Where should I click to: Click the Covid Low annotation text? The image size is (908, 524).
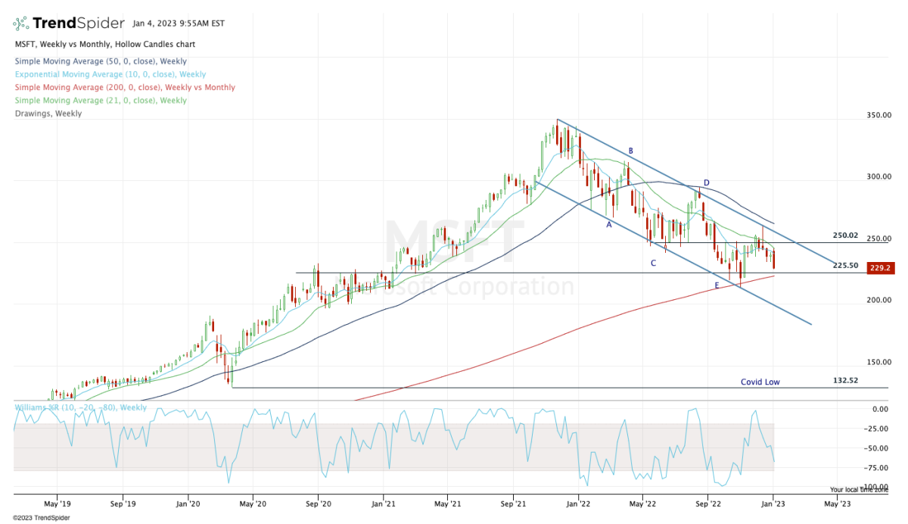point(760,382)
